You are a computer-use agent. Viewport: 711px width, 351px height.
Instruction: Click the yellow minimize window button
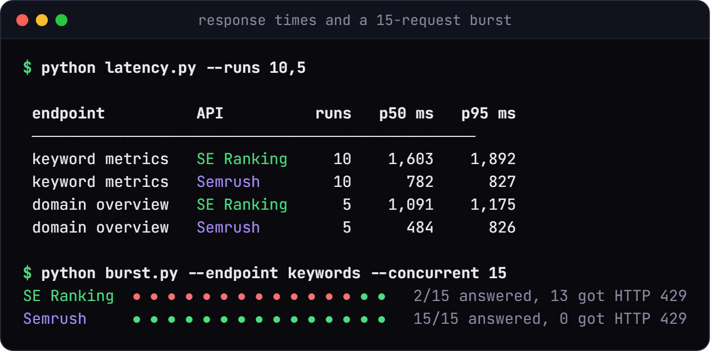point(42,20)
